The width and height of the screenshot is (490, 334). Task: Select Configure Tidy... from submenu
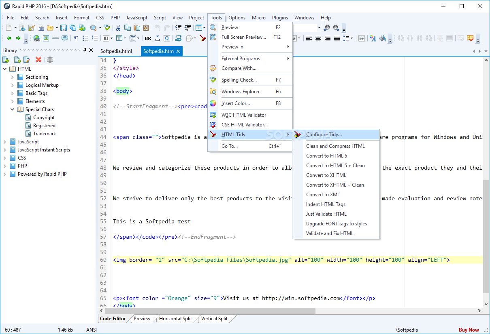[336, 134]
